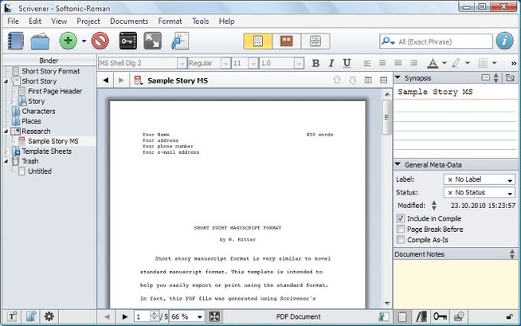Collapse the Short Story folder
The image size is (521, 326).
[x=6, y=81]
